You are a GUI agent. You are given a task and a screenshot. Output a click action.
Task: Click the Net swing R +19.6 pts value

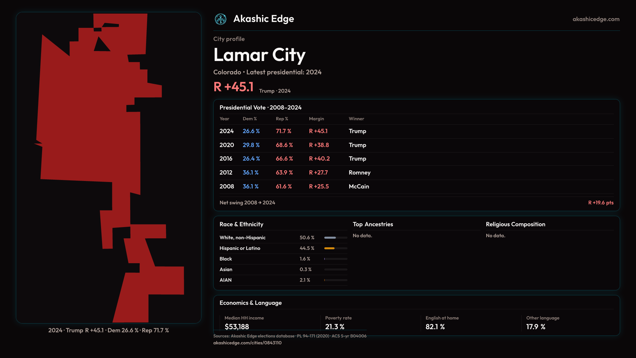click(601, 203)
